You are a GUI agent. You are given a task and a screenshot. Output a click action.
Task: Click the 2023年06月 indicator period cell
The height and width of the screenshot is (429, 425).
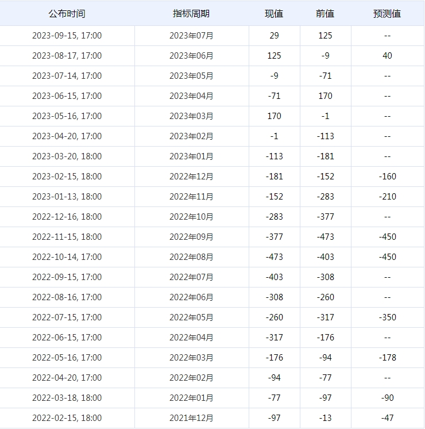point(191,56)
